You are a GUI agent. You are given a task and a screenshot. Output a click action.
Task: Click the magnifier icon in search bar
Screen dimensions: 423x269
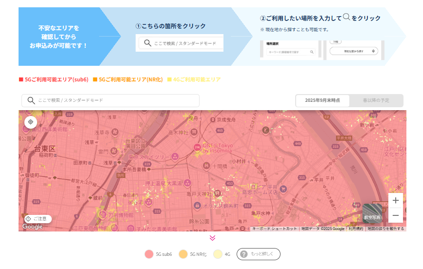click(x=31, y=100)
